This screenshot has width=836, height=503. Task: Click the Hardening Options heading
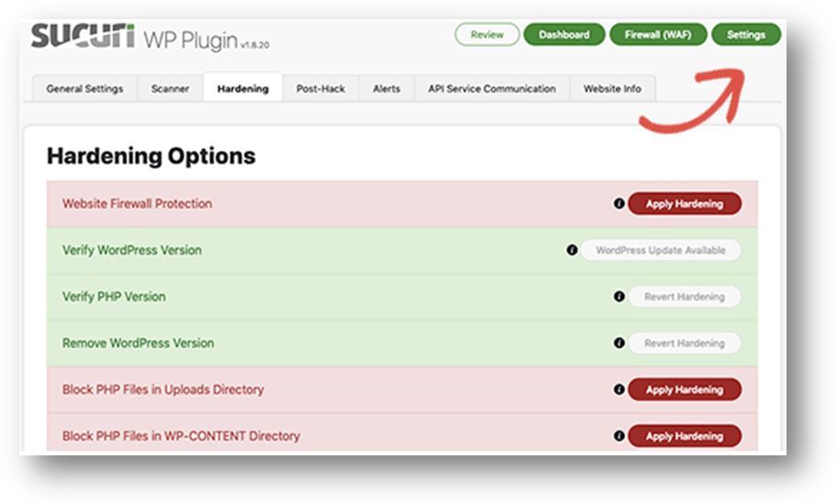151,156
